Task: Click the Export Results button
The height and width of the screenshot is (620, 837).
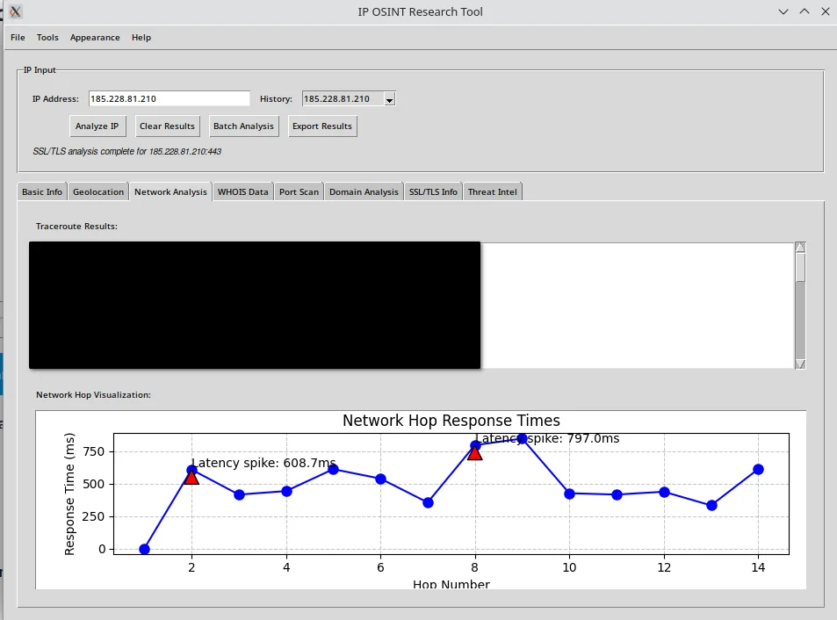Action: (322, 126)
